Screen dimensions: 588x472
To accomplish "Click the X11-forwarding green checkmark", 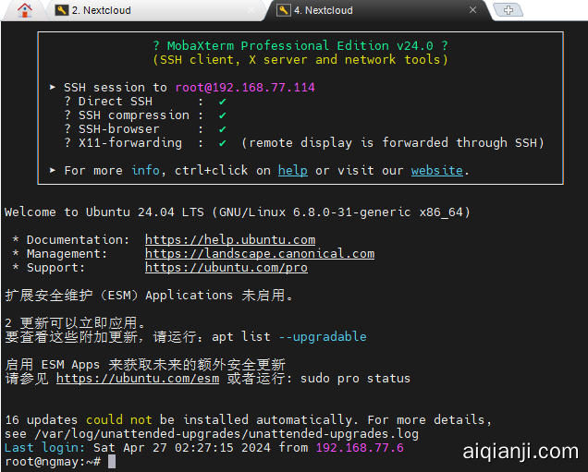I will (222, 142).
